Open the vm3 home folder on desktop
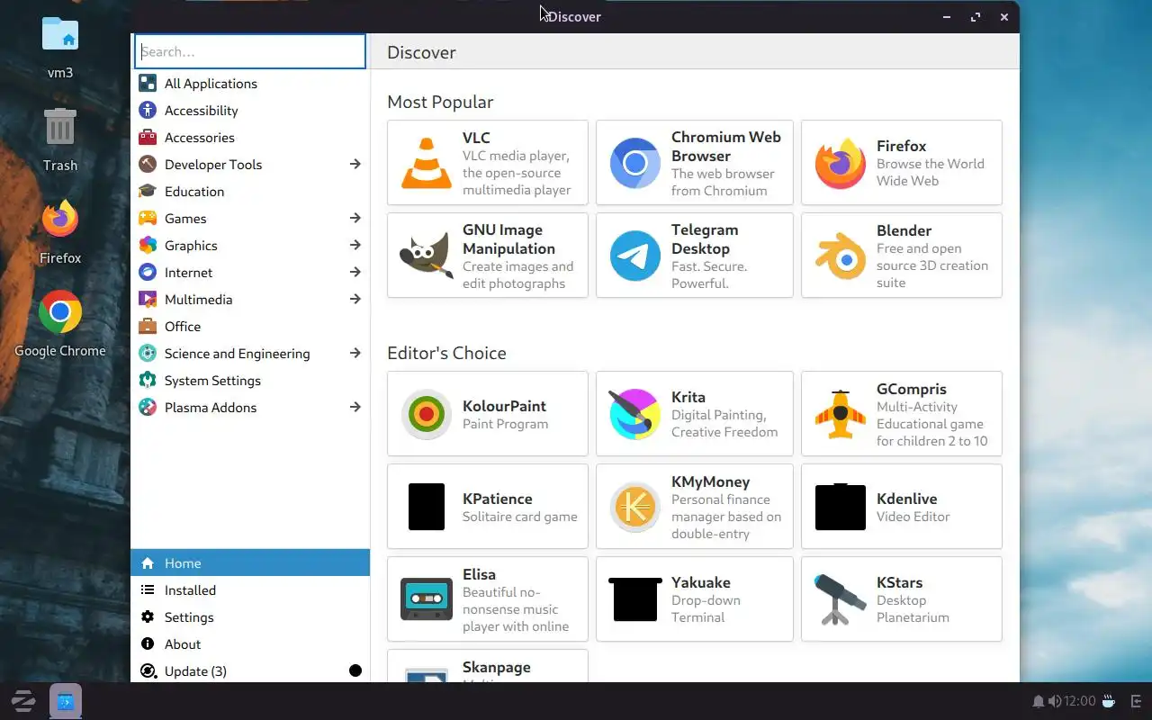Viewport: 1152px width, 720px height. coord(60,33)
